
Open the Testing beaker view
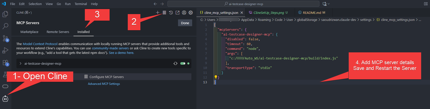tap(5, 75)
